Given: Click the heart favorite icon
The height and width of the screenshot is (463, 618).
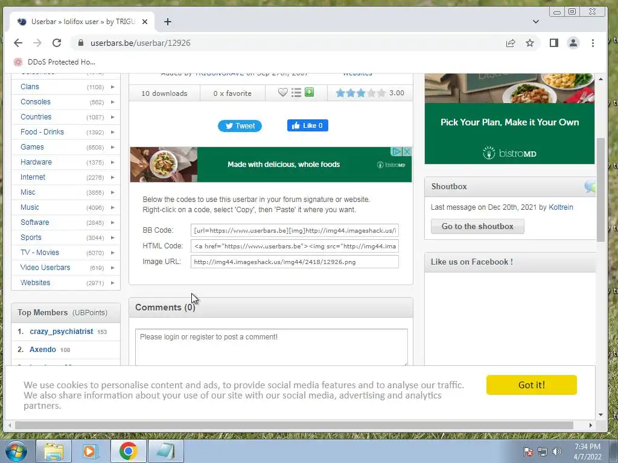Looking at the screenshot, I should pos(282,92).
